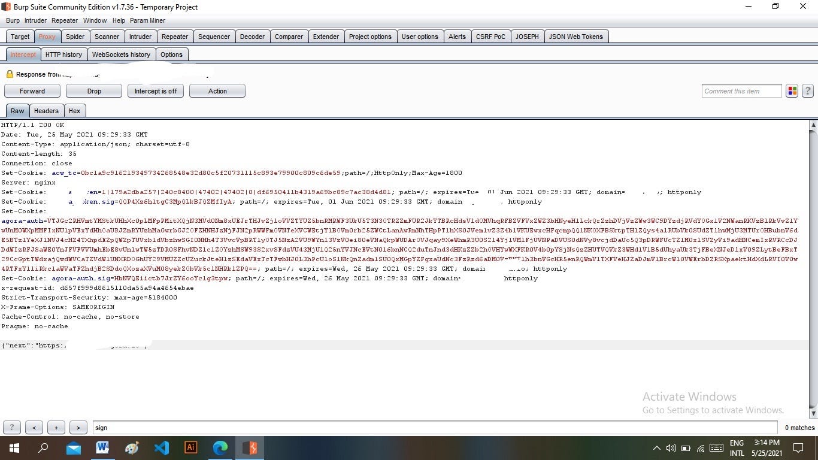Select the Proxy tab
Viewport: 818px width, 460px height.
(47, 37)
